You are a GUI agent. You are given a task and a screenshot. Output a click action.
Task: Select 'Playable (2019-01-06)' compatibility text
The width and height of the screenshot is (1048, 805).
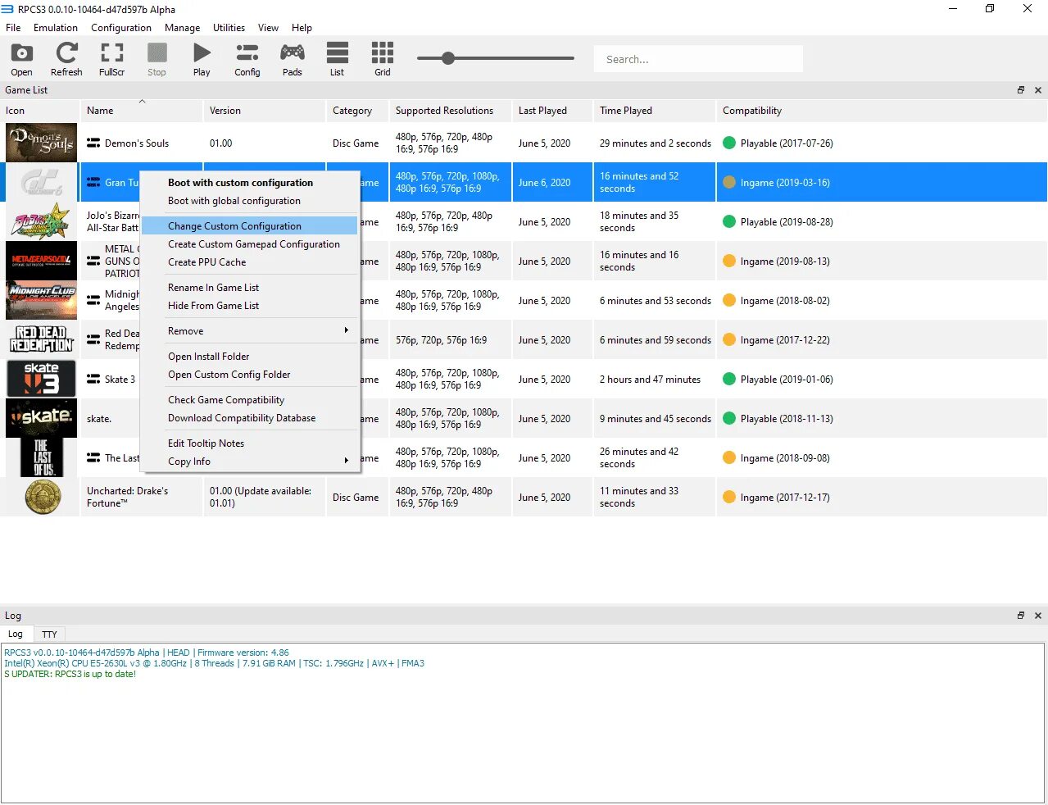click(x=787, y=380)
